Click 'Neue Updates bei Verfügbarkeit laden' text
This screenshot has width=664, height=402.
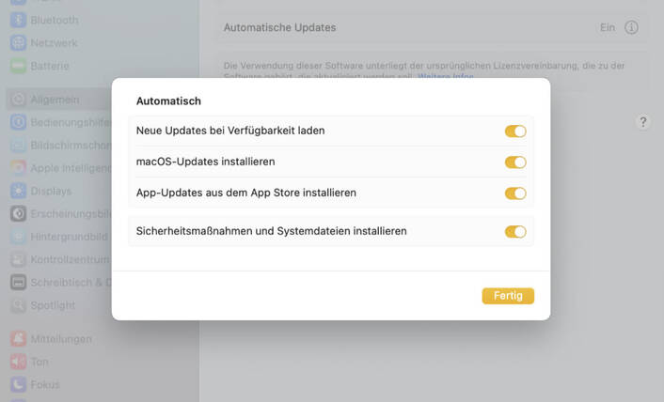[230, 131]
